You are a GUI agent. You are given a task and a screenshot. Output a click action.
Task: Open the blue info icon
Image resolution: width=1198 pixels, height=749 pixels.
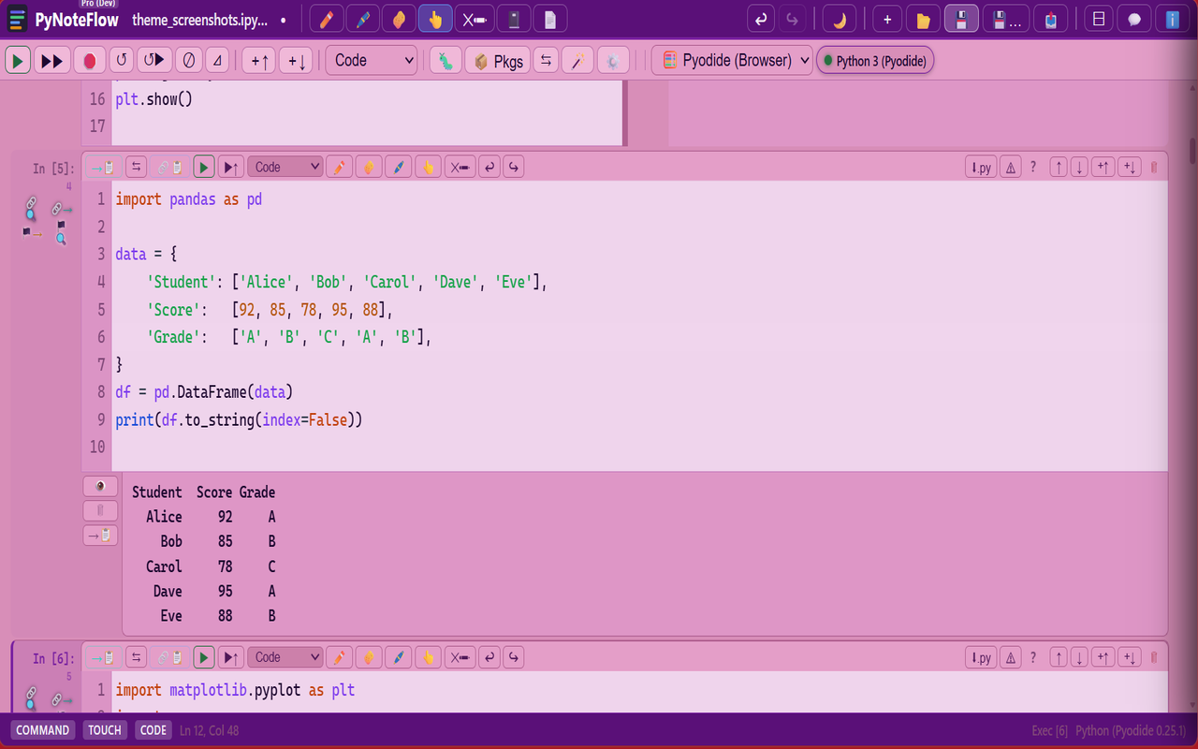point(1172,19)
